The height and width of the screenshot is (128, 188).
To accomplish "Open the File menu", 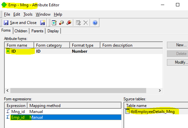I will click(7, 14).
